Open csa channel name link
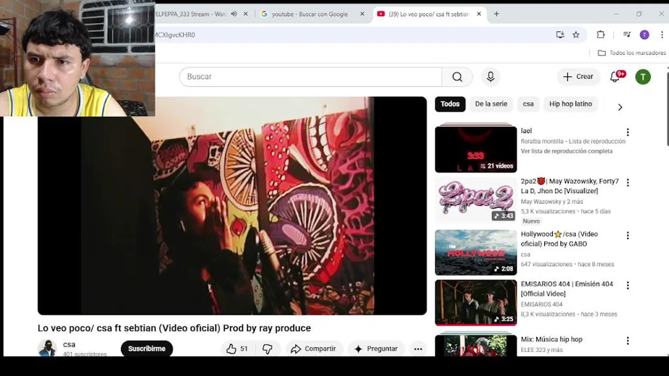This screenshot has width=669, height=376. tap(69, 345)
